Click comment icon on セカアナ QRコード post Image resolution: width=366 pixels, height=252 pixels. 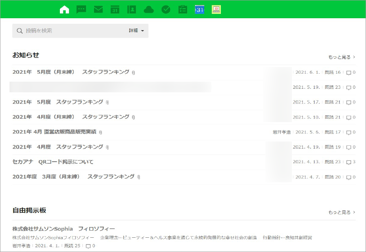349,162
